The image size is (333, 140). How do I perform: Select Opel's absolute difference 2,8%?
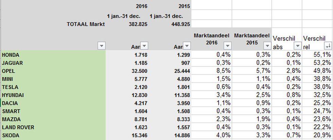click(x=293, y=71)
